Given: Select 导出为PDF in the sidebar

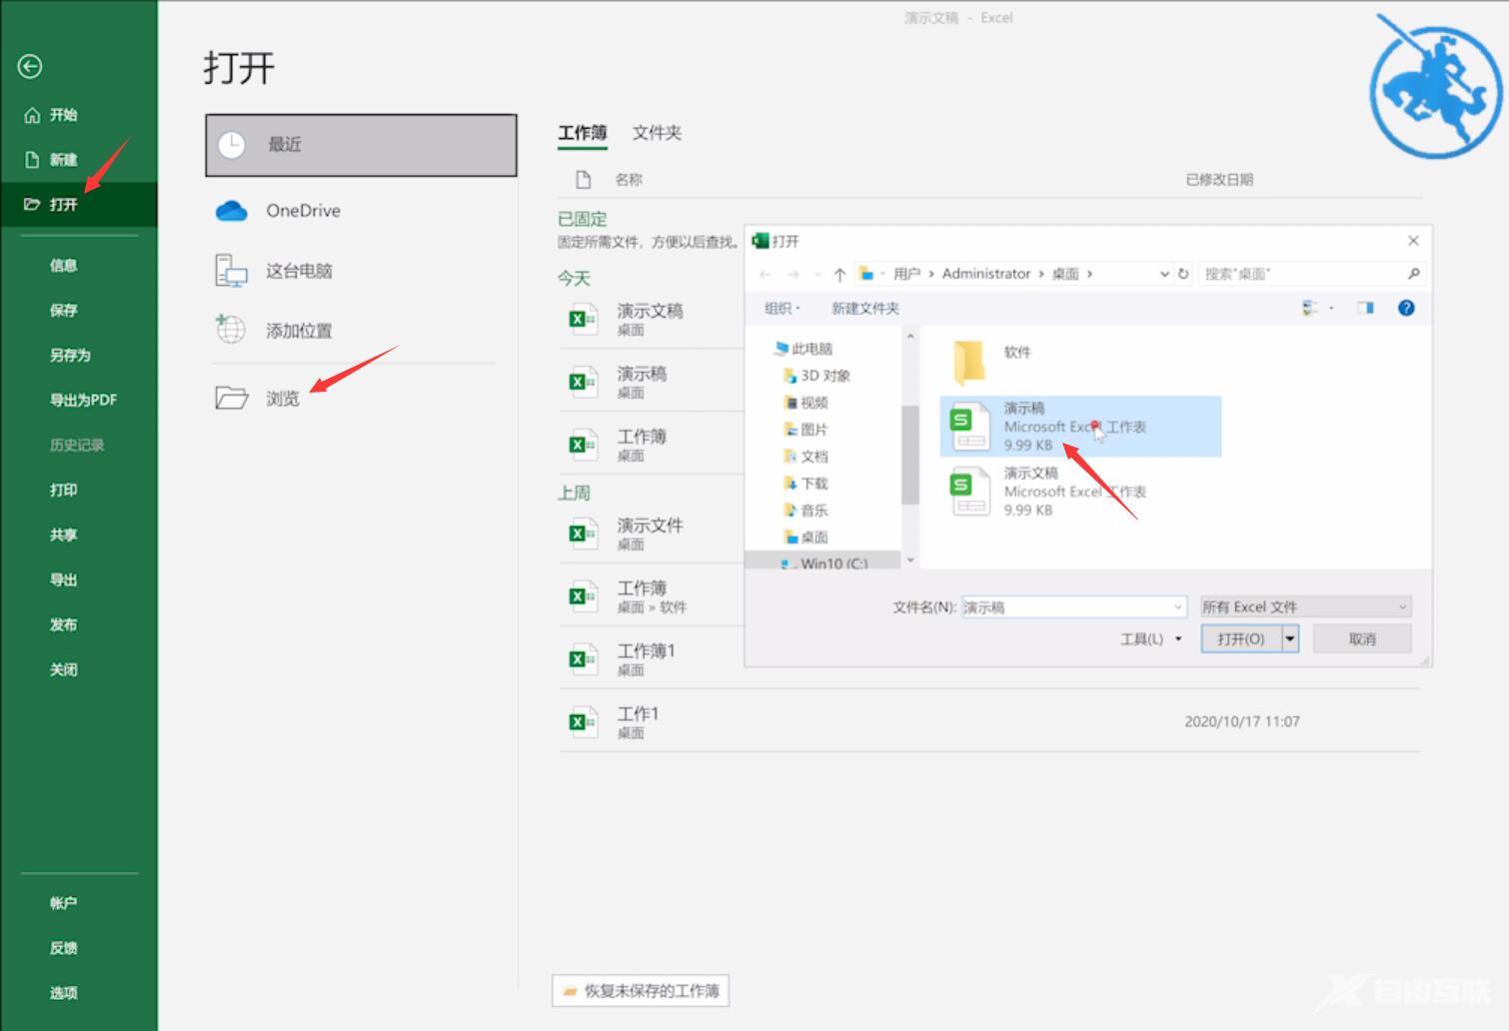Looking at the screenshot, I should tap(83, 401).
